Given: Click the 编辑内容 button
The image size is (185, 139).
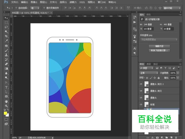Looking at the screenshot, I should 159,46.
